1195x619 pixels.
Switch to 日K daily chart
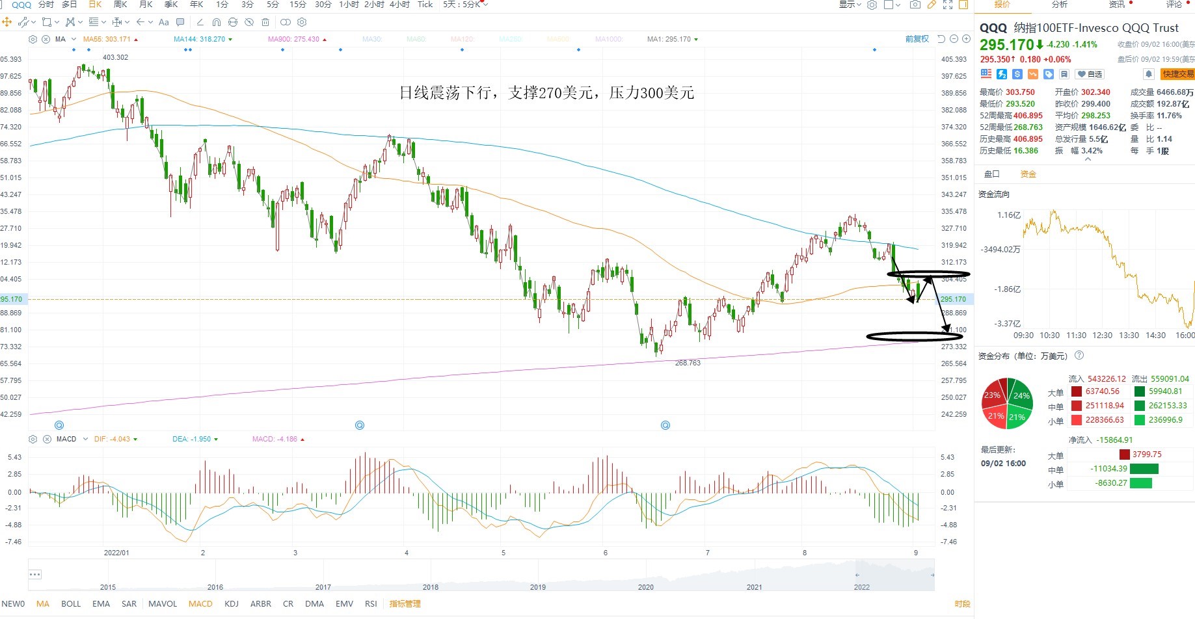[95, 5]
